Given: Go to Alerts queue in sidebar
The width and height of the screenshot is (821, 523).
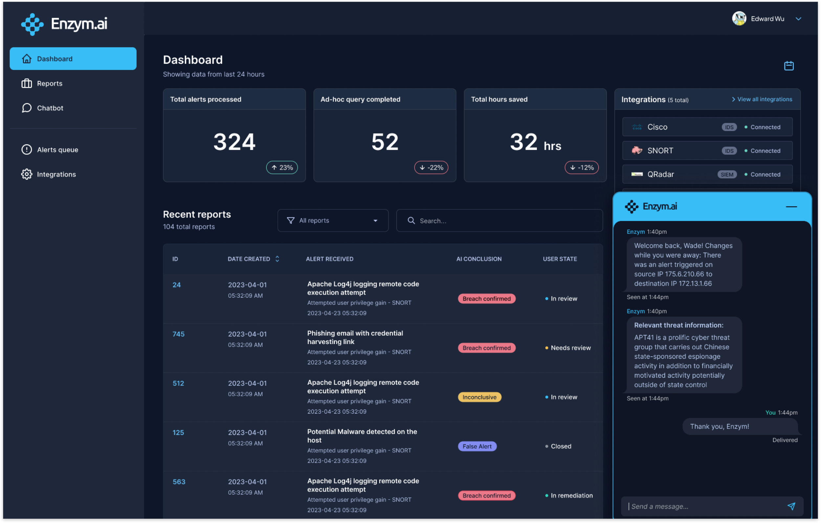Looking at the screenshot, I should pyautogui.click(x=57, y=150).
